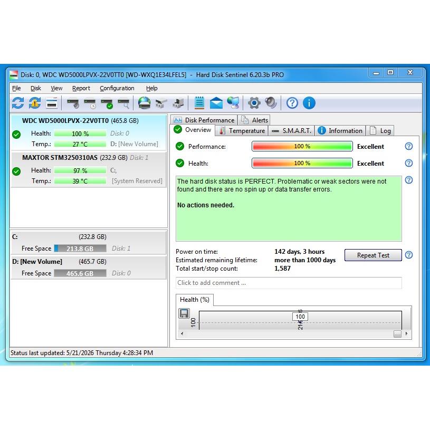430x430 pixels.
Task: Click the WDC disk 100 % health bar
Action: point(80,133)
